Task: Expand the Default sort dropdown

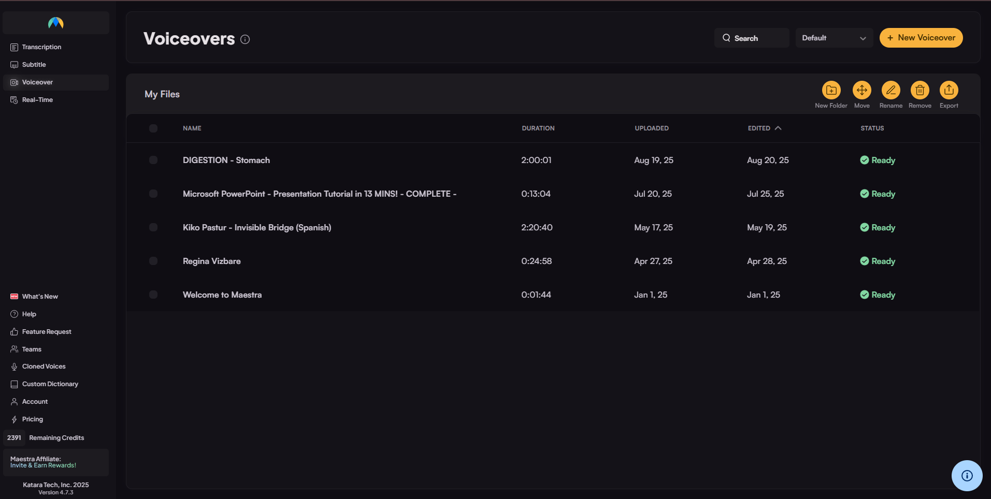Action: click(x=834, y=38)
